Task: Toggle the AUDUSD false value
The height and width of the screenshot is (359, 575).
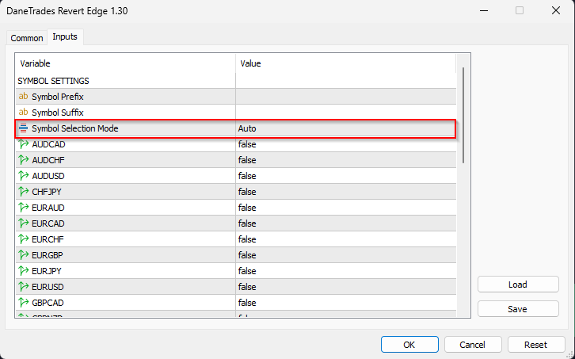Action: (x=346, y=176)
